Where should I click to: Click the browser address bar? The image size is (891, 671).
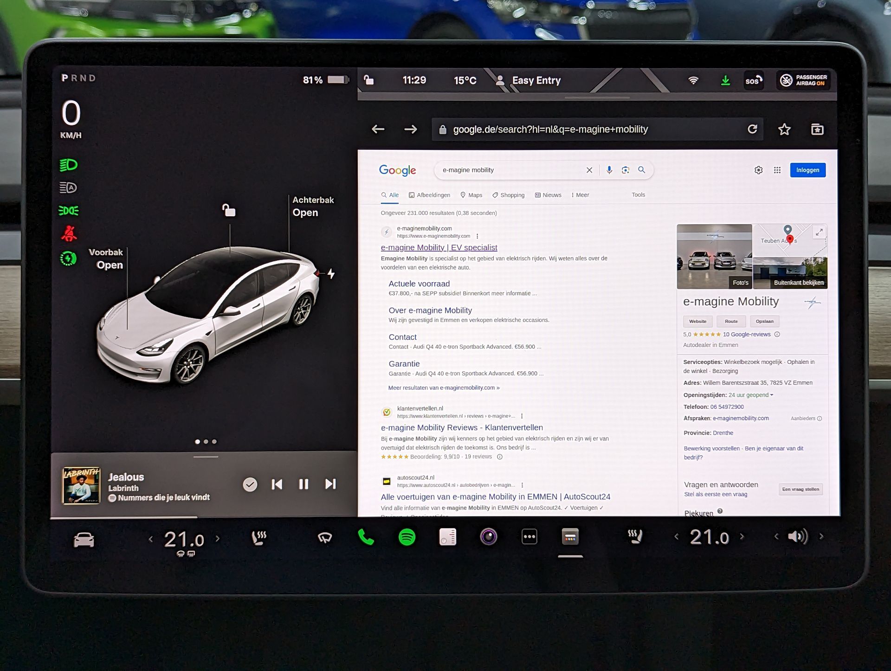pos(598,129)
